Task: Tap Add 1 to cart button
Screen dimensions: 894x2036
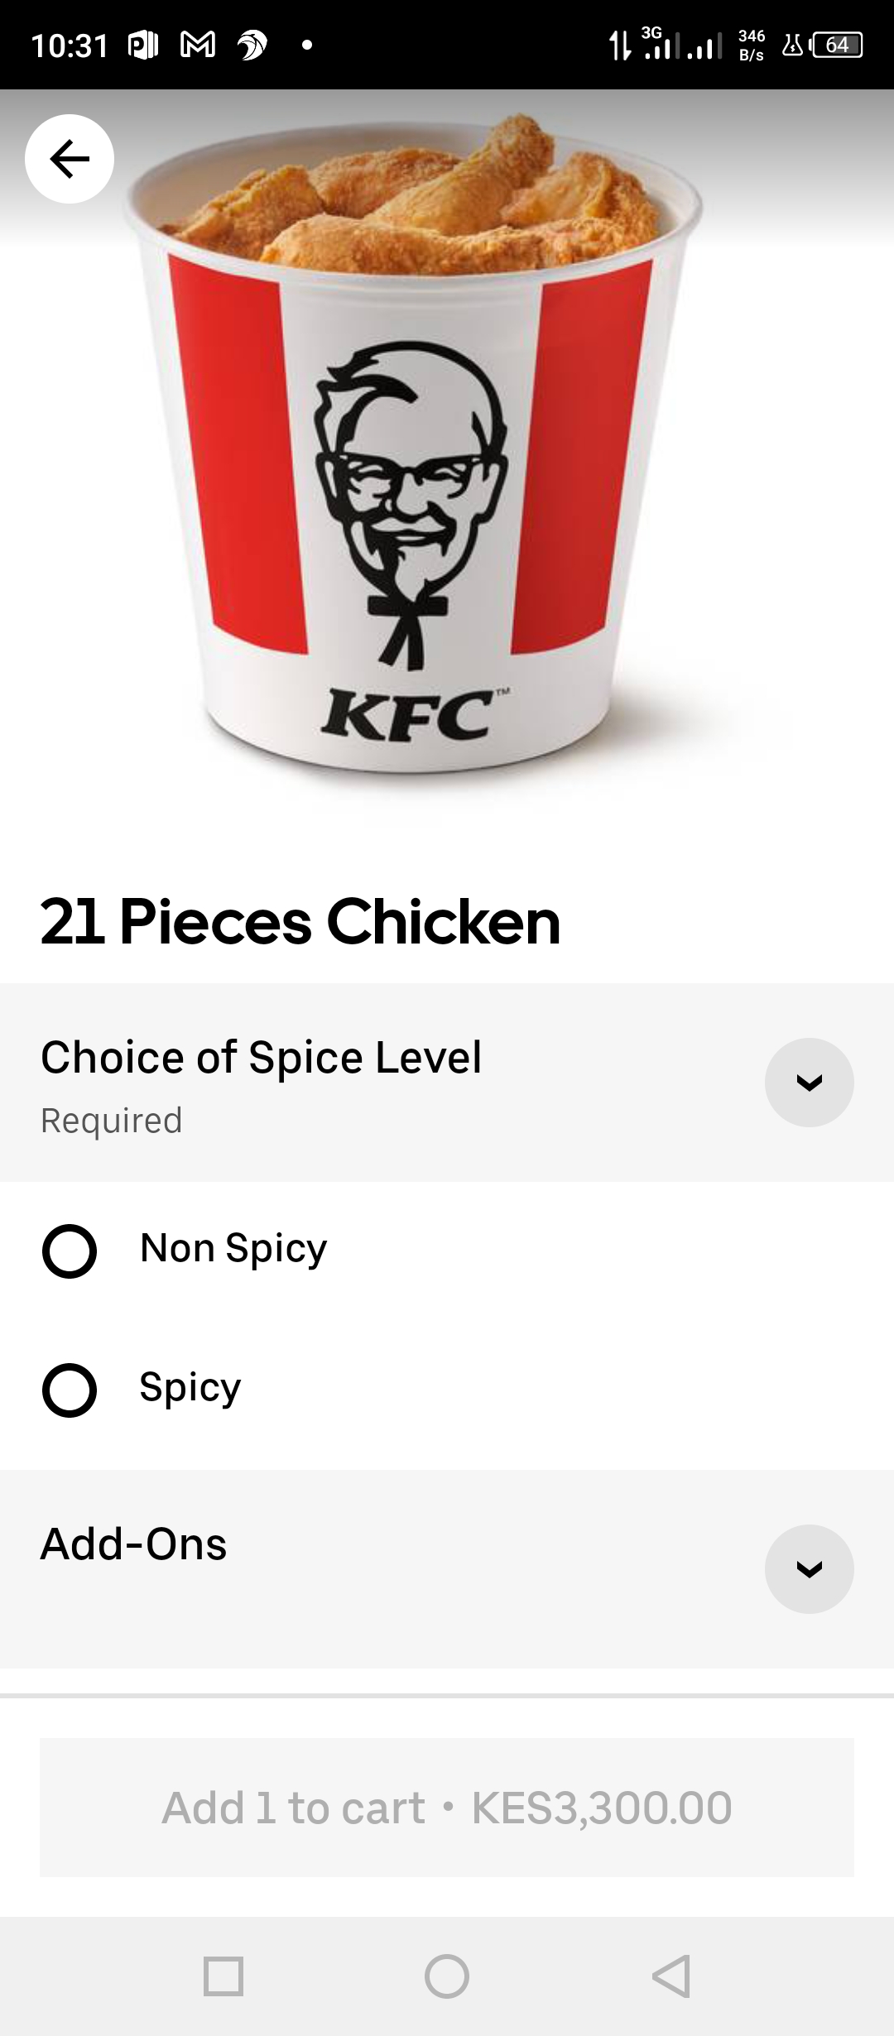Action: (447, 1807)
